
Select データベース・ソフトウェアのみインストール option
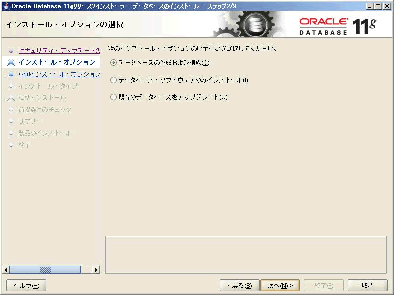tap(114, 80)
